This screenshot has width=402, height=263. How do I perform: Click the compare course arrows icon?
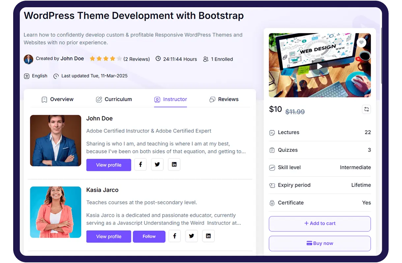366,109
